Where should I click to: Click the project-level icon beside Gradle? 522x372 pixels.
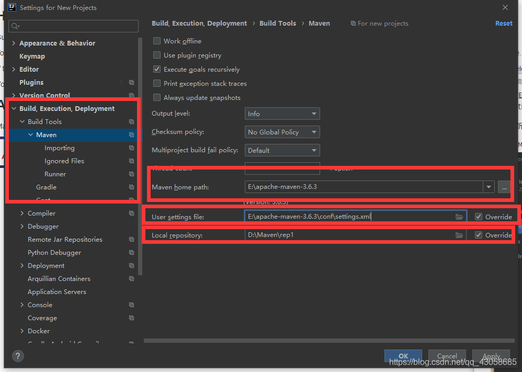tap(131, 187)
